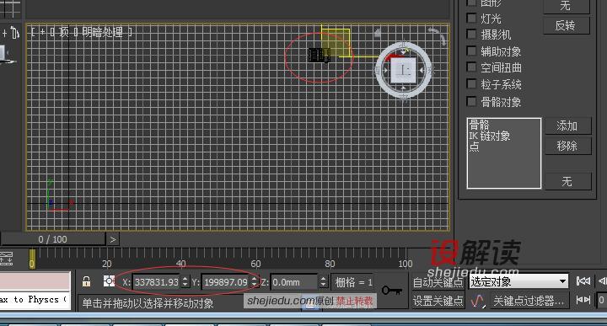Enable the 辅助对象 checkbox
This screenshot has height=326, width=607.
coord(471,51)
